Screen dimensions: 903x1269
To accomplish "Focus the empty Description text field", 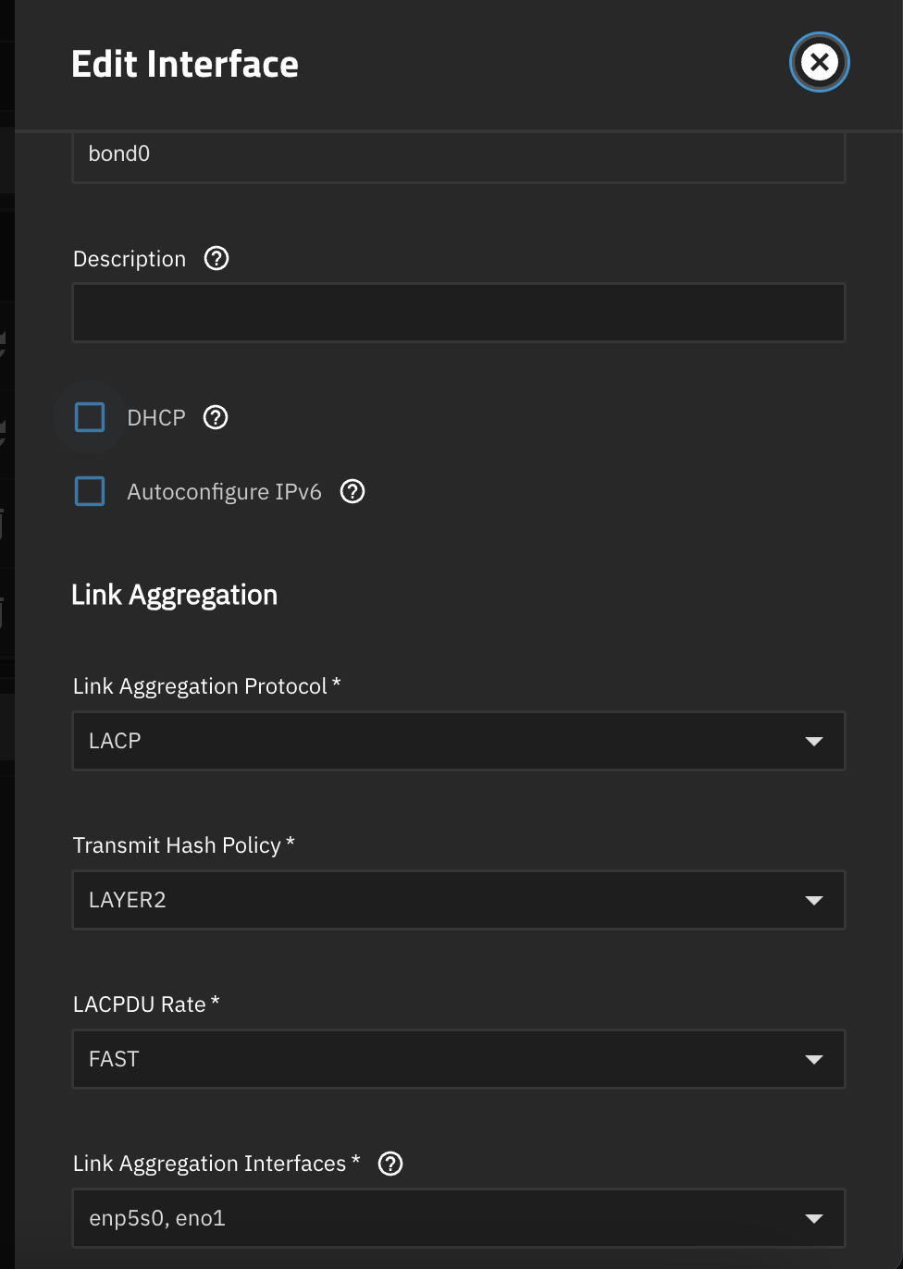I will [459, 313].
